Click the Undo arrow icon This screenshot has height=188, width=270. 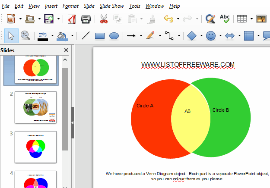point(168,19)
